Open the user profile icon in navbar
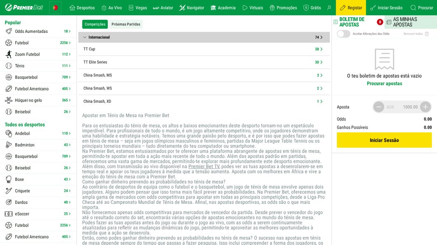Image resolution: width=437 pixels, height=245 pixels. tap(329, 7)
